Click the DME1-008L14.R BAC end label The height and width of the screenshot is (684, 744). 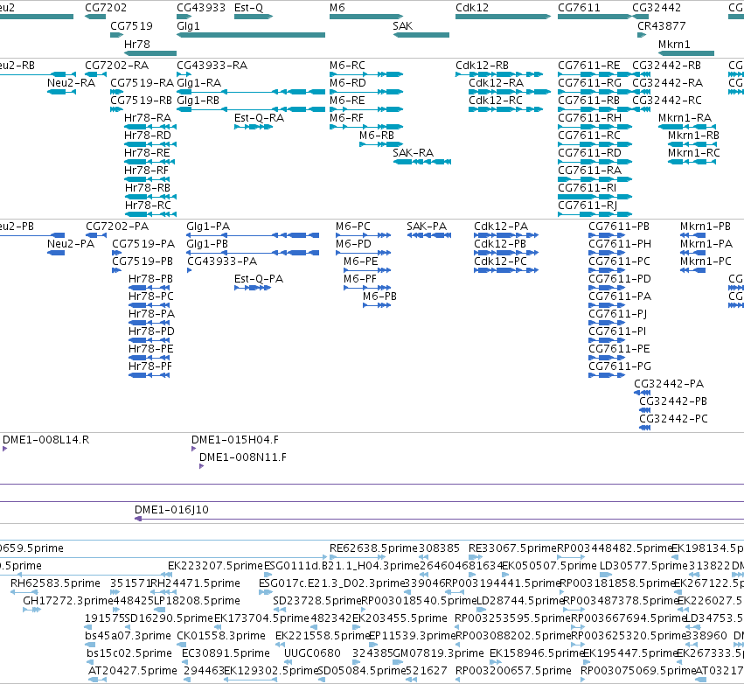point(46,440)
